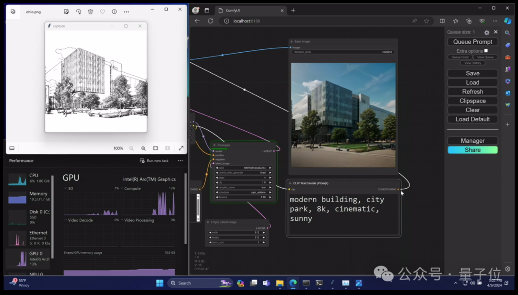Click the zoom in magnifier in Photos
Image resolution: width=518 pixels, height=295 pixels.
pos(143,148)
